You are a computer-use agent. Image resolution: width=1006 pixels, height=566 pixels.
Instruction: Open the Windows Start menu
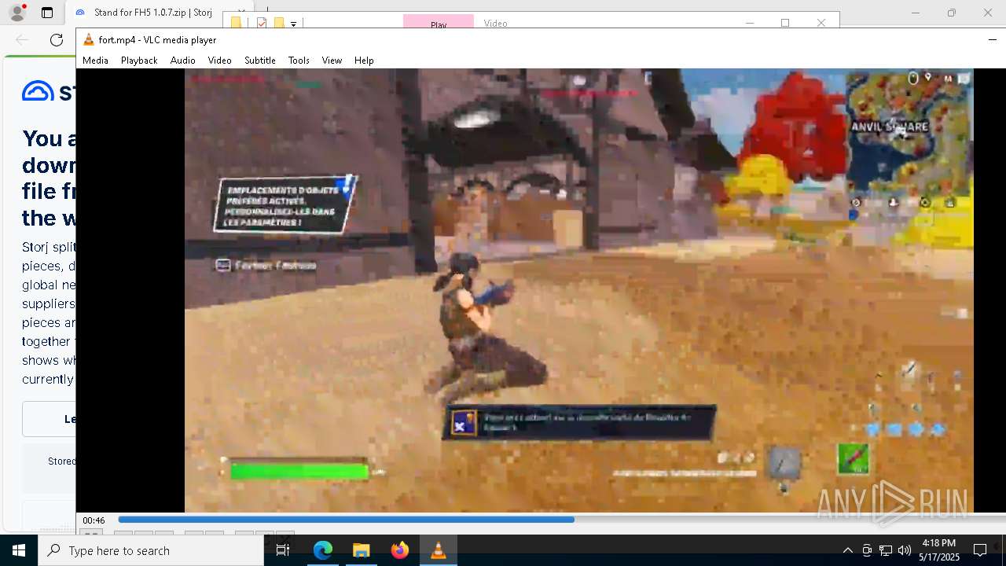point(19,550)
